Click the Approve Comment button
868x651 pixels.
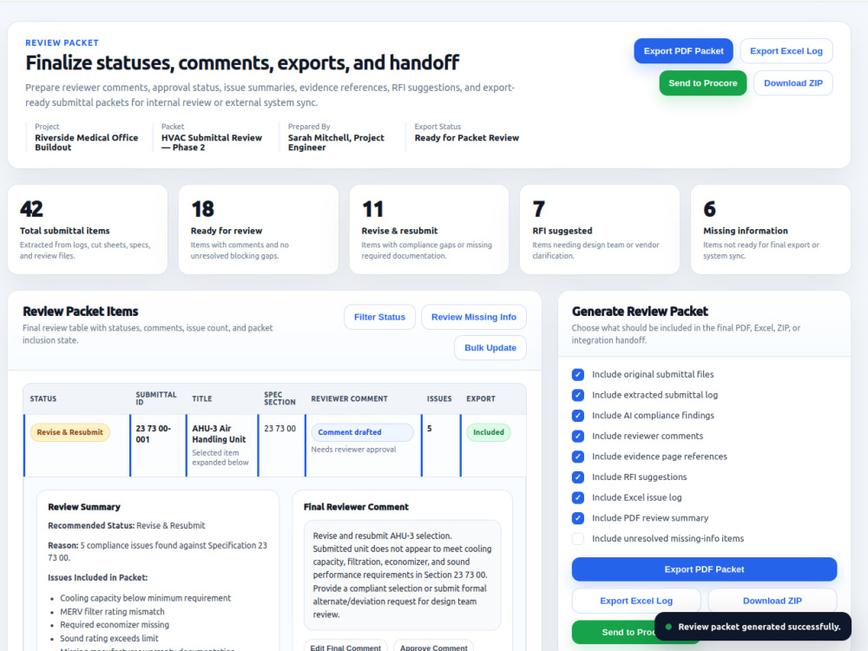pyautogui.click(x=433, y=647)
